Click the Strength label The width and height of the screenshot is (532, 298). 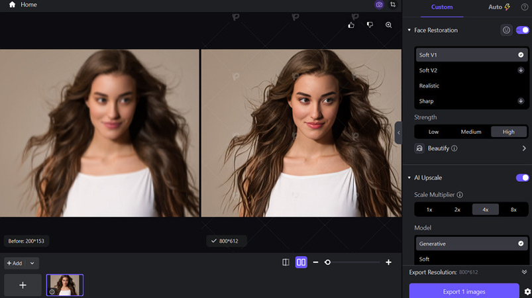tap(425, 117)
